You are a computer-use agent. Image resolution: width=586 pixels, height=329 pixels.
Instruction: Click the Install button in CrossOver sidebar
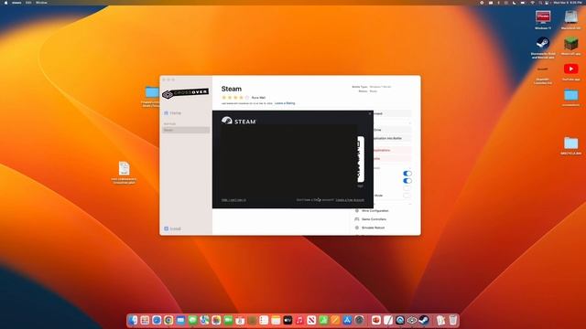click(172, 228)
